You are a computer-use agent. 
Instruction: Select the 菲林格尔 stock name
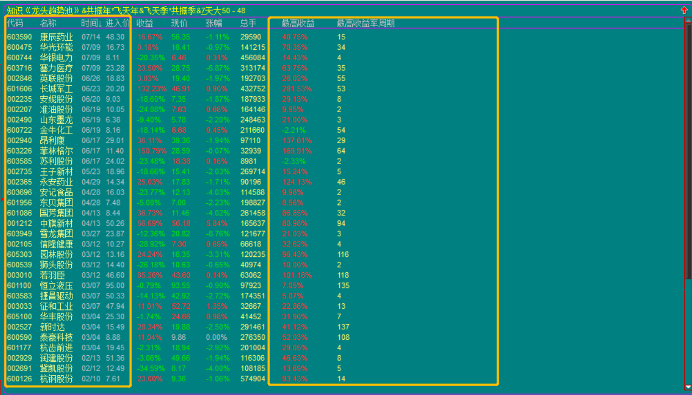tap(56, 151)
